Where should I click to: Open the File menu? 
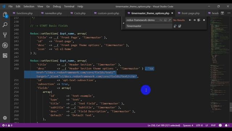click(11, 7)
